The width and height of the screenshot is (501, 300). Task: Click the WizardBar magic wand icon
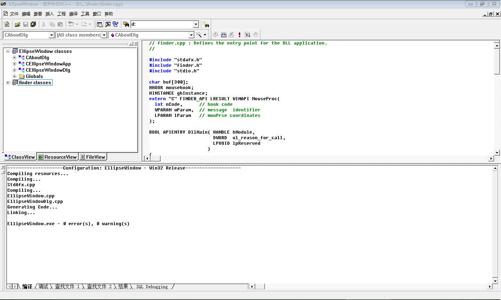(x=199, y=35)
